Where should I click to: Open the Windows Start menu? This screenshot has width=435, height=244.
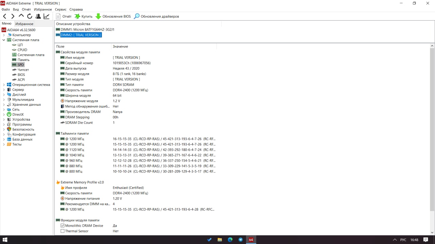[x=5, y=240]
